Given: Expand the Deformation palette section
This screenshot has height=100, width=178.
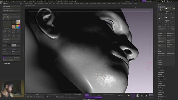Looking at the screenshot, I should 162,86.
